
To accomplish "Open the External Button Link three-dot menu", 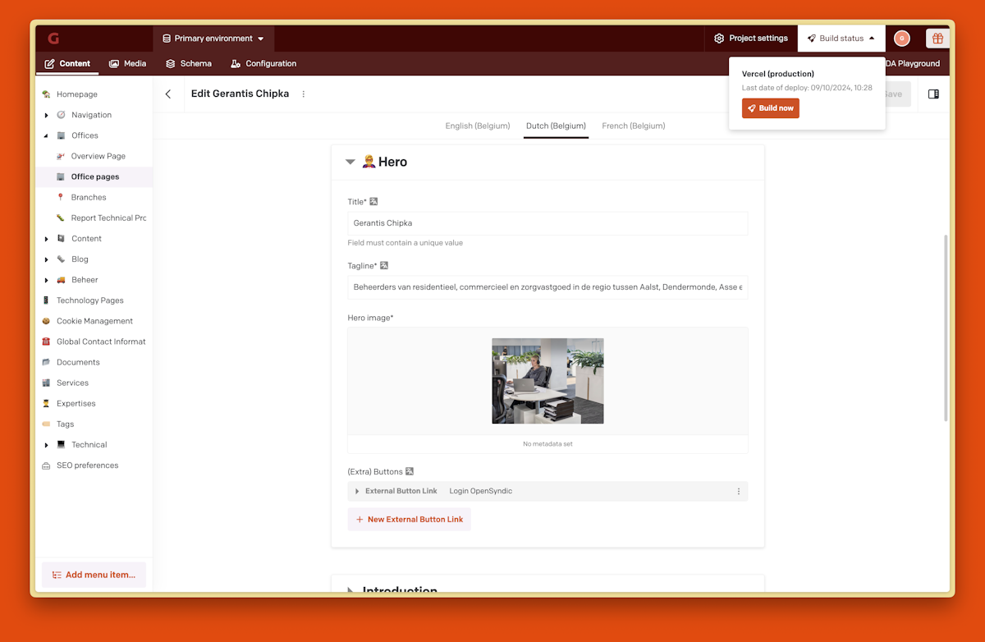I will pyautogui.click(x=739, y=491).
